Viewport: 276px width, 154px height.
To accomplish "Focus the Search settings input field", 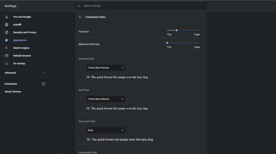I will click(x=141, y=6).
